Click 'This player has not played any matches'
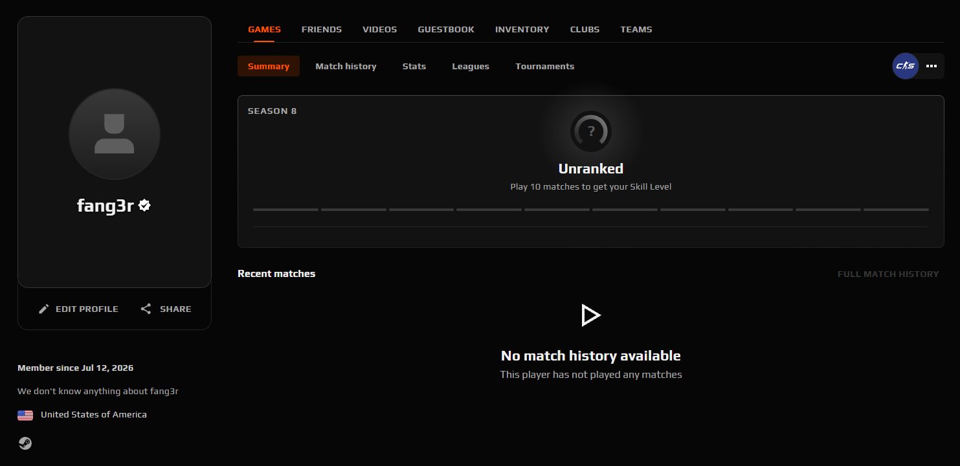The image size is (960, 466). pos(591,374)
